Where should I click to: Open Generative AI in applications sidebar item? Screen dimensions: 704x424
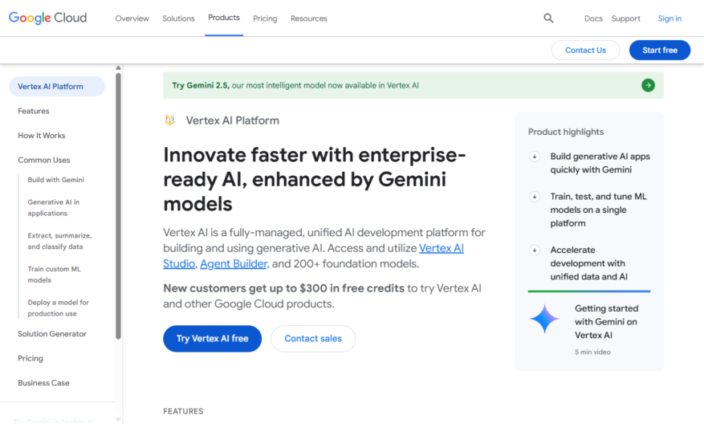[x=54, y=207]
